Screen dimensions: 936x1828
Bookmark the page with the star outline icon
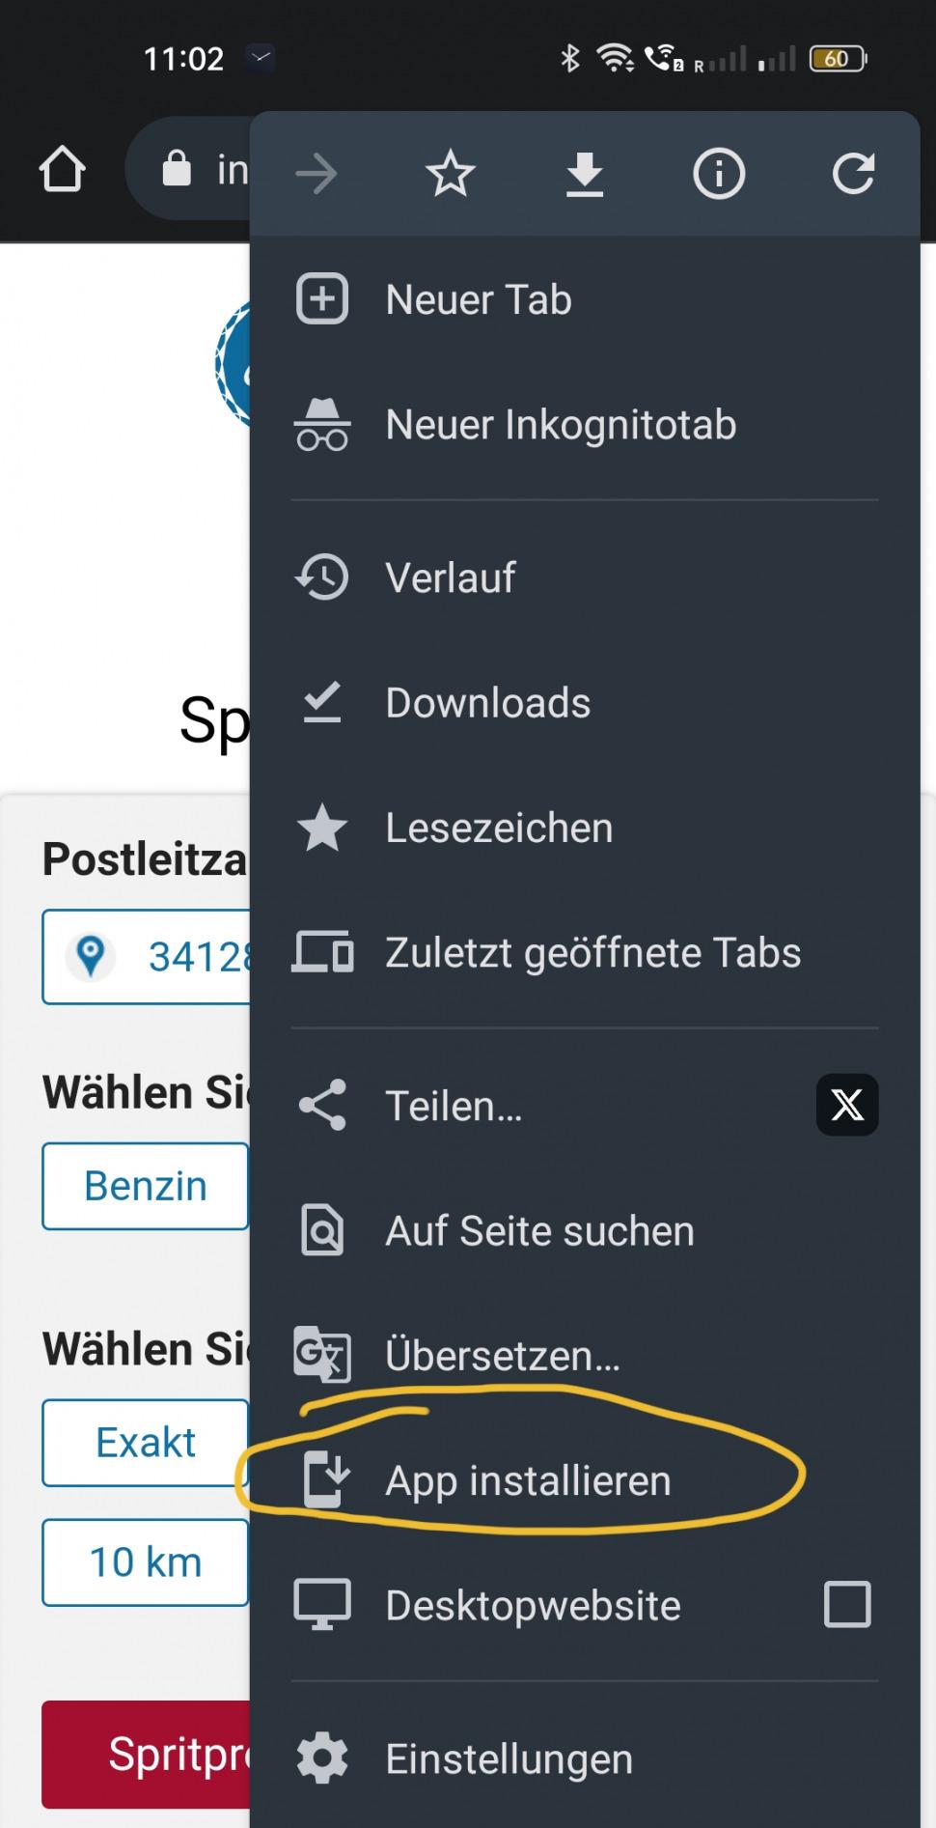point(450,175)
